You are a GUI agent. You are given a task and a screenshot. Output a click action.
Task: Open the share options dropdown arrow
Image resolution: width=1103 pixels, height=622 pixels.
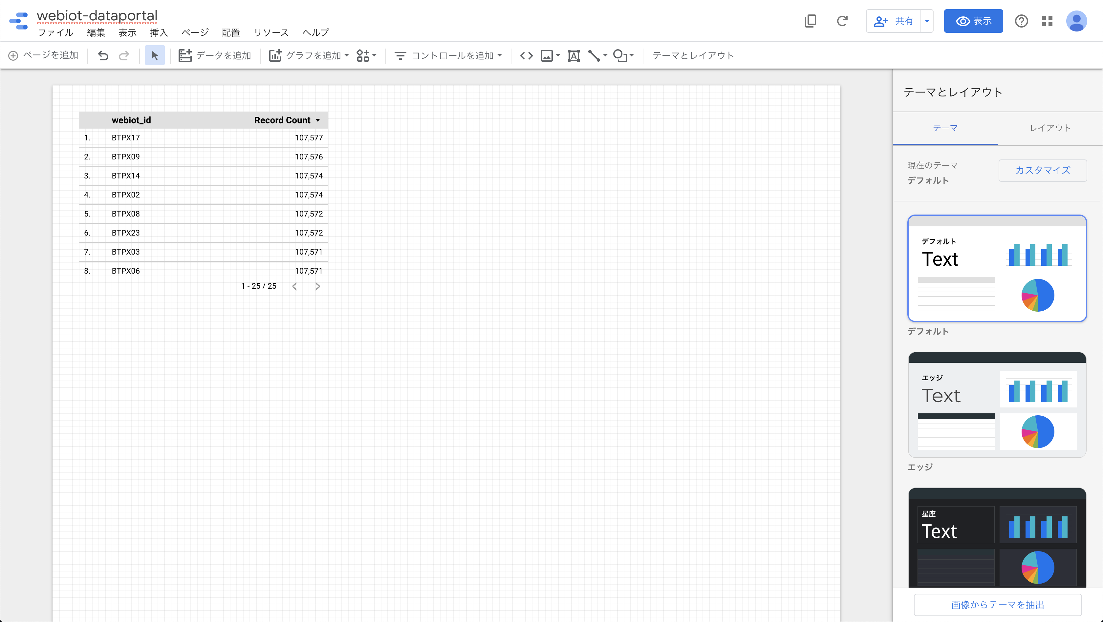click(927, 21)
